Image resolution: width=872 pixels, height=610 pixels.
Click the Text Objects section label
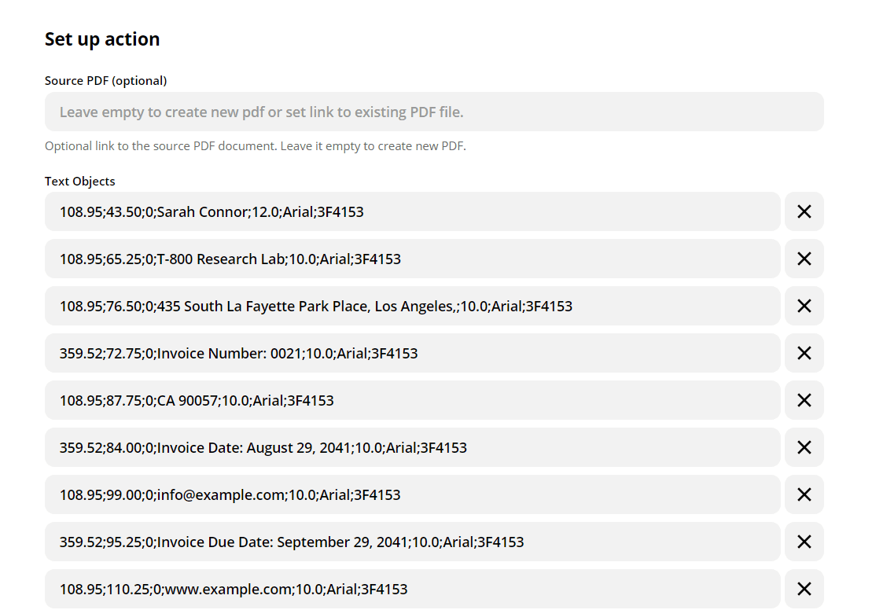[x=80, y=182]
